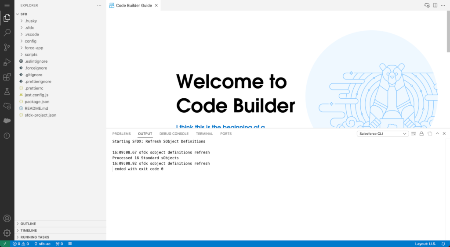Split the editor right
This screenshot has height=247, width=450.
[435, 5]
